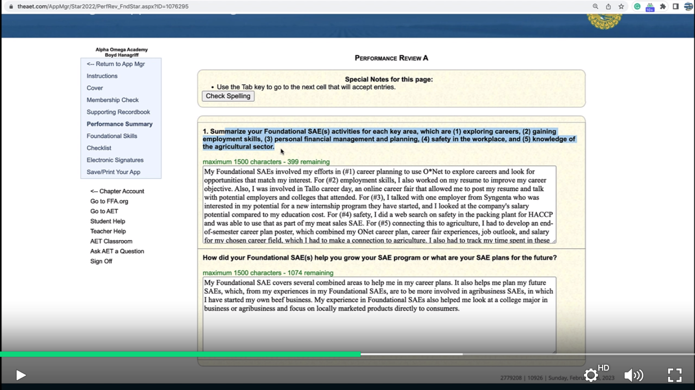
Task: Click resize handle of first text box
Action: pyautogui.click(x=554, y=241)
